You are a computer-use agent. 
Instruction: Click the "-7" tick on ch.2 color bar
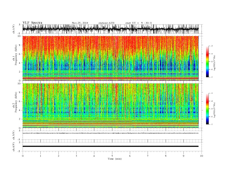212,124
